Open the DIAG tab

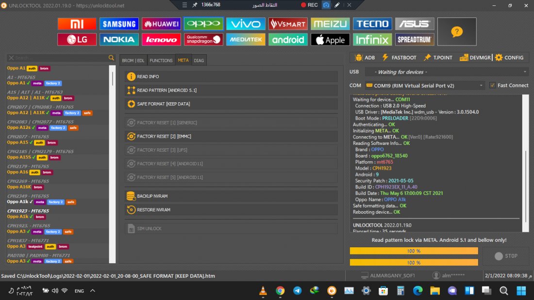tap(199, 61)
